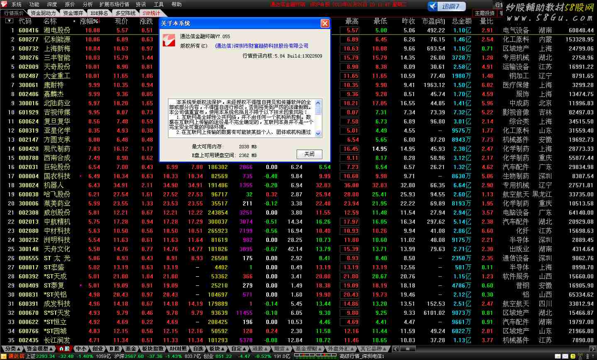Image resolution: width=597 pixels, height=360 pixels.
Task: Switch to the DDE排名 tab
Action: pos(99,13)
